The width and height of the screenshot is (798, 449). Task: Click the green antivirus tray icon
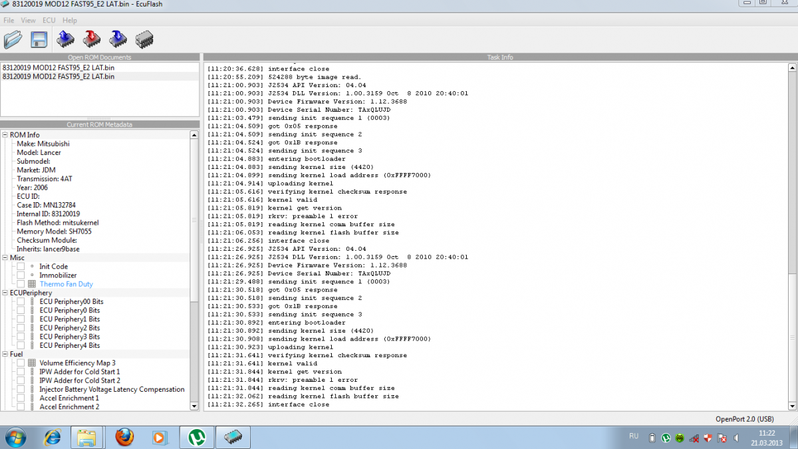680,438
